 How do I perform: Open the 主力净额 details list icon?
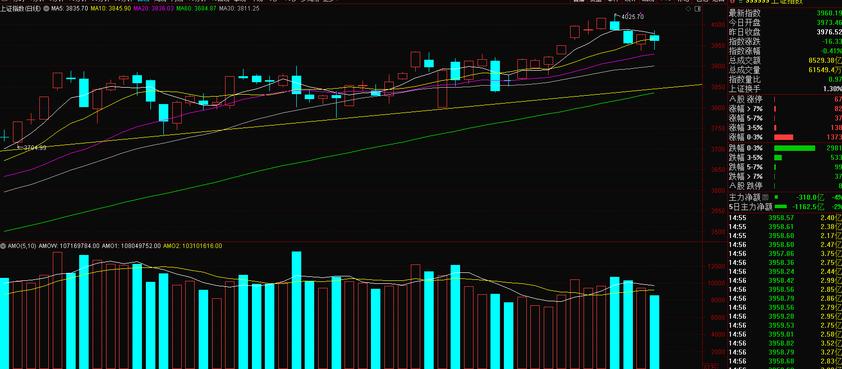pyautogui.click(x=765, y=197)
